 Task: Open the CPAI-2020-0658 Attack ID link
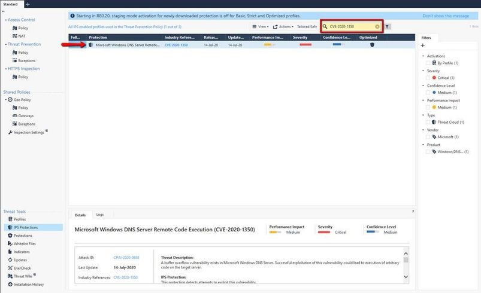pos(126,258)
